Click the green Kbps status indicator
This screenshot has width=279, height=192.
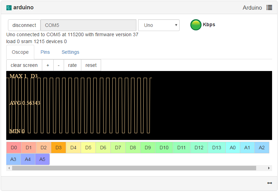(x=196, y=25)
